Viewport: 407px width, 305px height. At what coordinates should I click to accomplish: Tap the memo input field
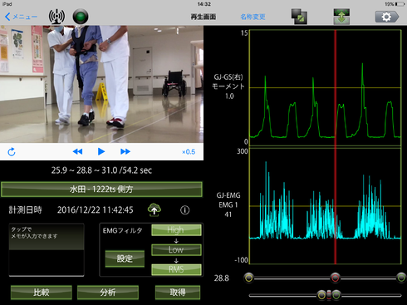[x=47, y=250]
